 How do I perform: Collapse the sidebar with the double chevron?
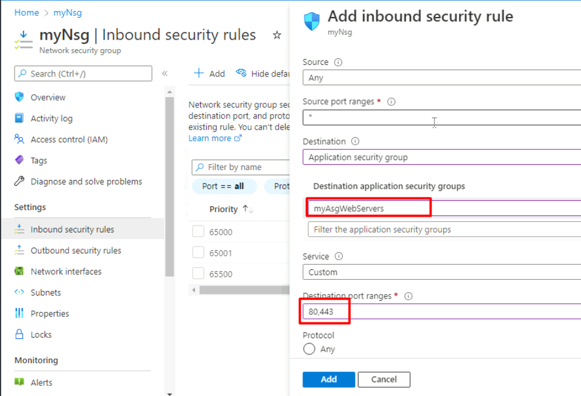point(165,74)
